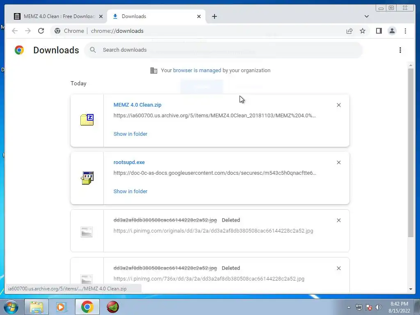Click the scrollbar down arrow
Viewport: 420px width, 315px height.
(x=411, y=289)
